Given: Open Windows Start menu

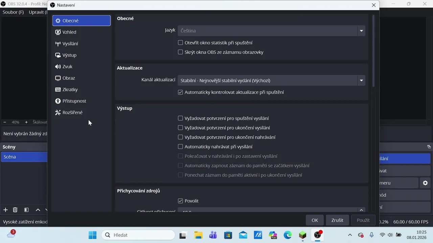Looking at the screenshot, I should click(x=92, y=235).
